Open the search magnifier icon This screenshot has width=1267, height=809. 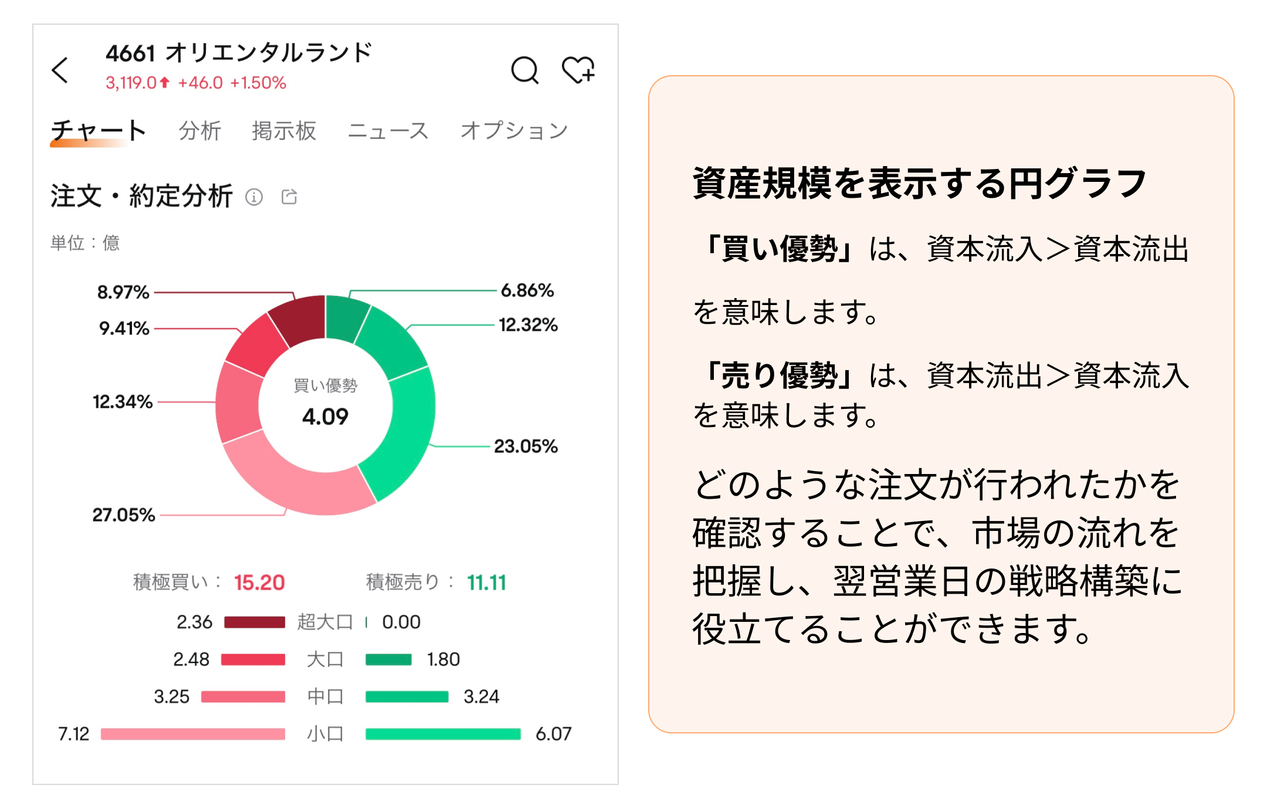pos(524,70)
